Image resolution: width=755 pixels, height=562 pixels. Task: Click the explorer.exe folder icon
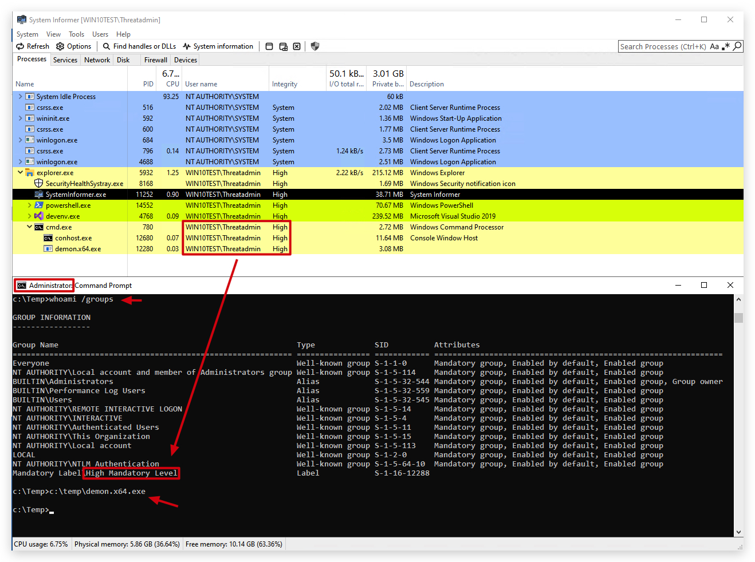coord(30,173)
